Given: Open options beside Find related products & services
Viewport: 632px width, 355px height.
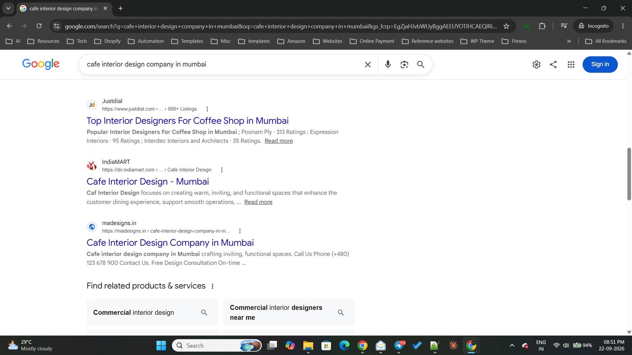Looking at the screenshot, I should click(213, 286).
